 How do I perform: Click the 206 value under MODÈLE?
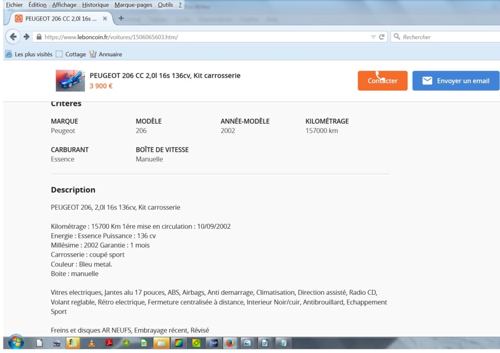point(141,131)
